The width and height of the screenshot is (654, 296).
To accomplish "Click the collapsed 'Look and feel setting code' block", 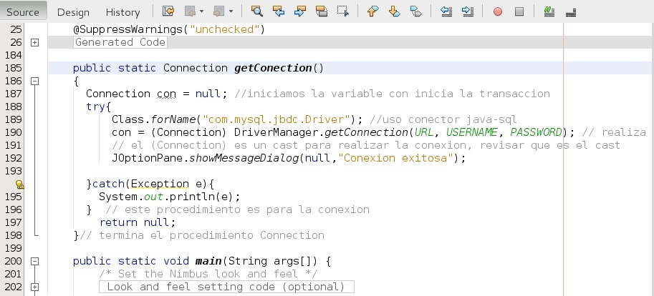I will (x=226, y=287).
